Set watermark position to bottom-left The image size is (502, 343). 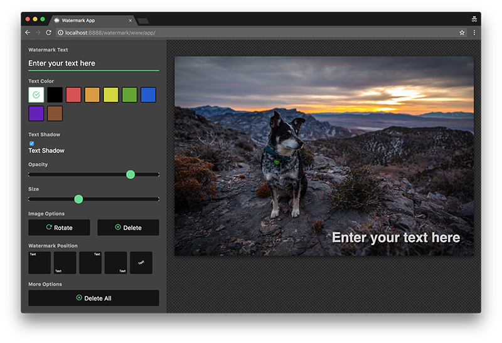[65, 263]
